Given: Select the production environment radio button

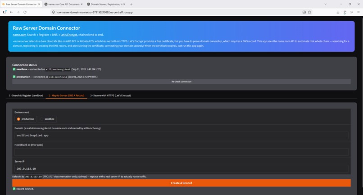Looking at the screenshot, I should click(18, 119).
